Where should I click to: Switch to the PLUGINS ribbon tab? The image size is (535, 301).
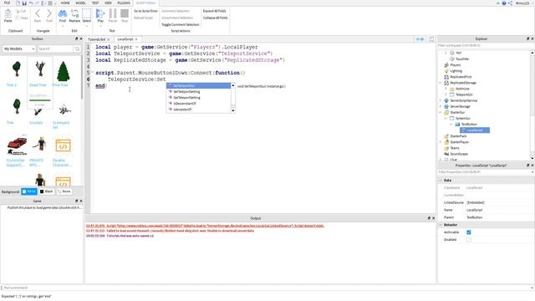point(124,3)
